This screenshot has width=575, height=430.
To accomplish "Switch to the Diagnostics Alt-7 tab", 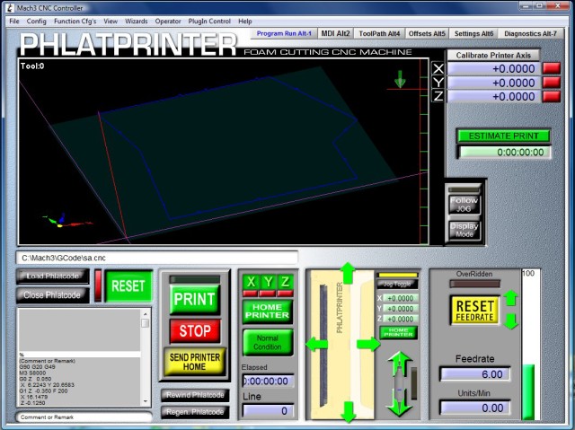I will click(530, 33).
